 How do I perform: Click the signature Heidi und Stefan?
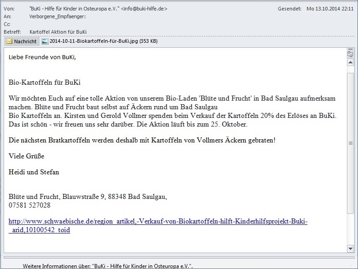point(34,172)
